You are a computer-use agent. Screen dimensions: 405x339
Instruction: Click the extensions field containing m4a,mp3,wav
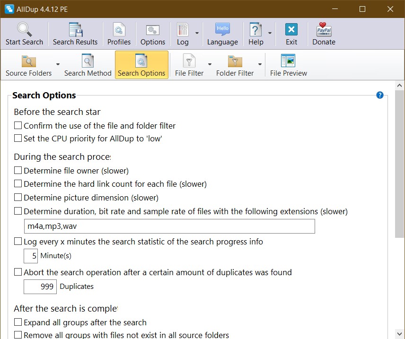169,226
